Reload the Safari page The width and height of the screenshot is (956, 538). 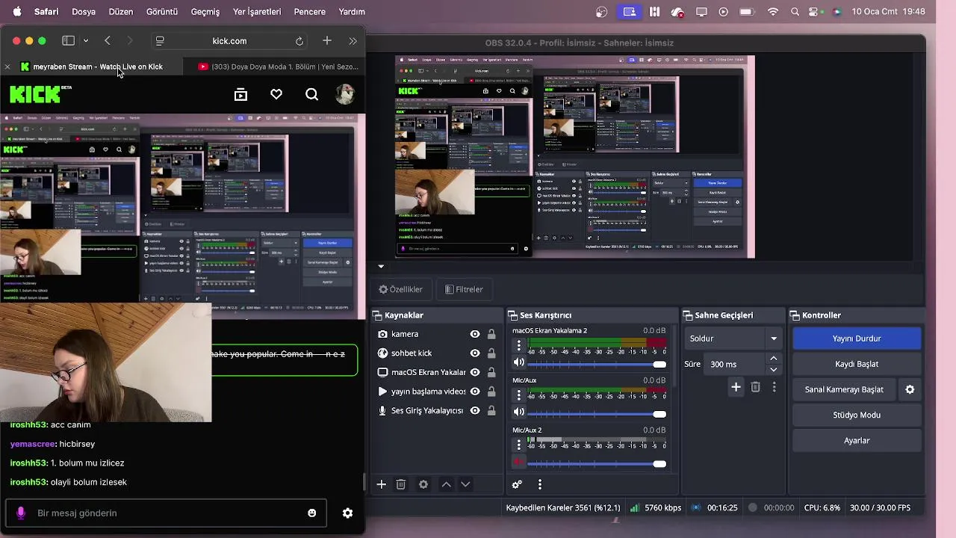coord(299,41)
